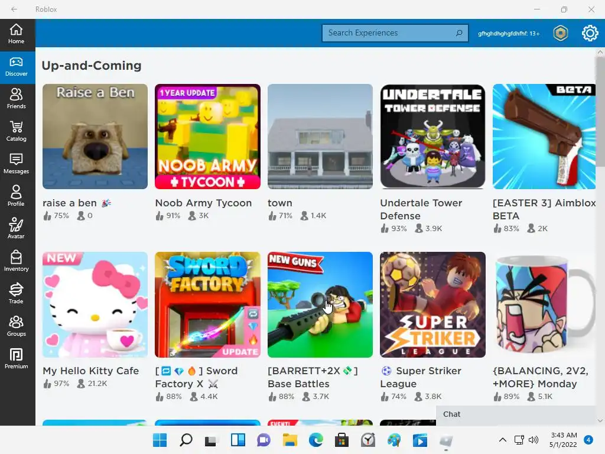
Task: Go back using the title bar arrow
Action: tap(14, 9)
